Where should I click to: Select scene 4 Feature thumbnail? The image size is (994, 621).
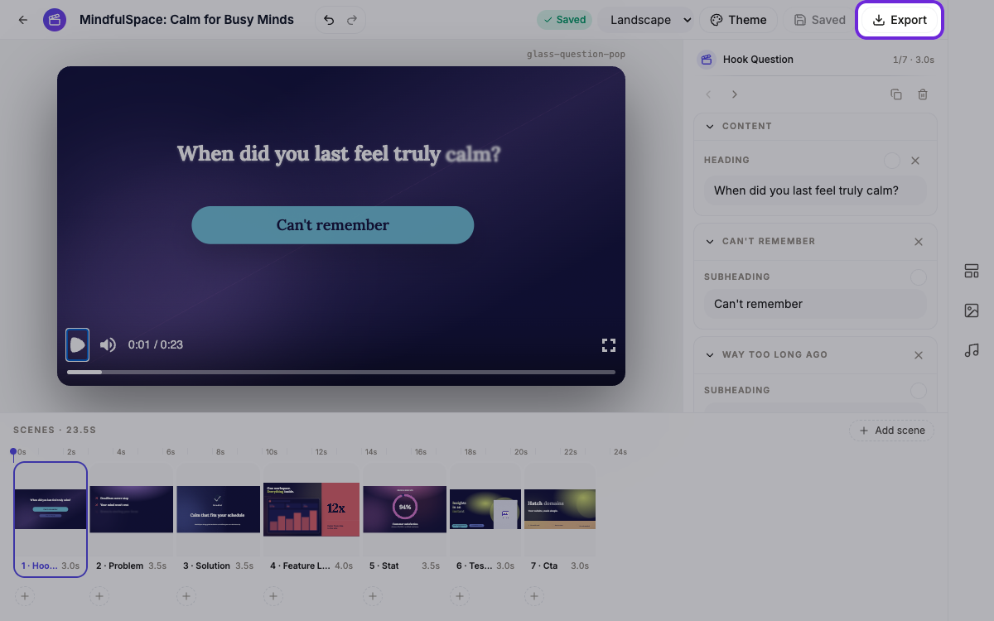tap(311, 509)
